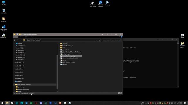This screenshot has width=188, height=105.
Task: Open Firefox from the taskbar
Action: tap(60, 103)
